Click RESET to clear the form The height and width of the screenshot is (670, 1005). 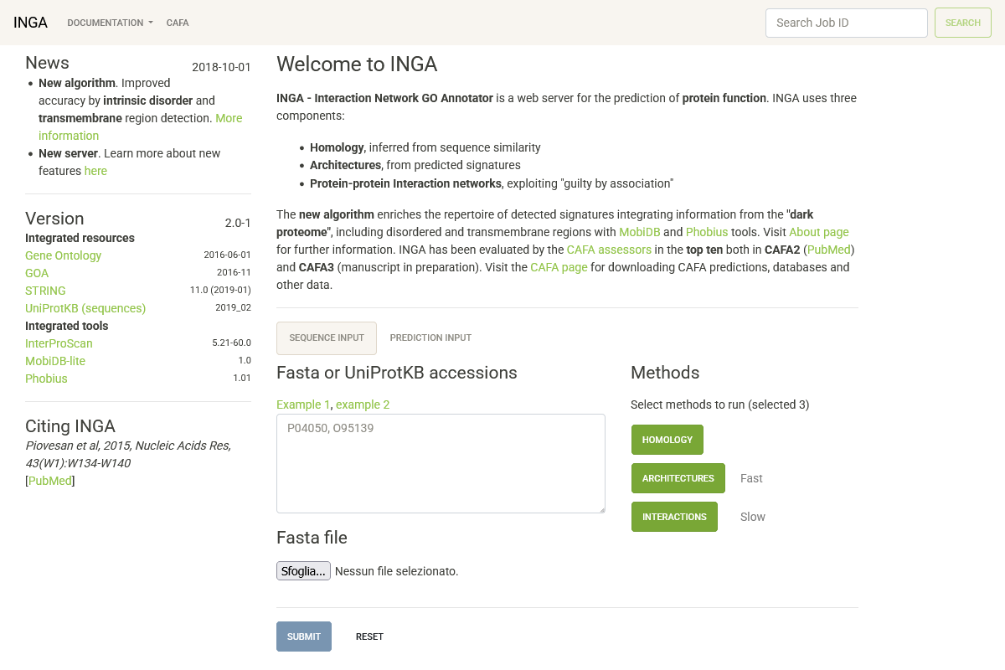tap(369, 636)
